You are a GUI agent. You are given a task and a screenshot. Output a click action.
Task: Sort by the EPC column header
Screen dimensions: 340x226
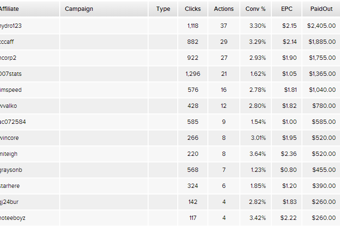287,9
